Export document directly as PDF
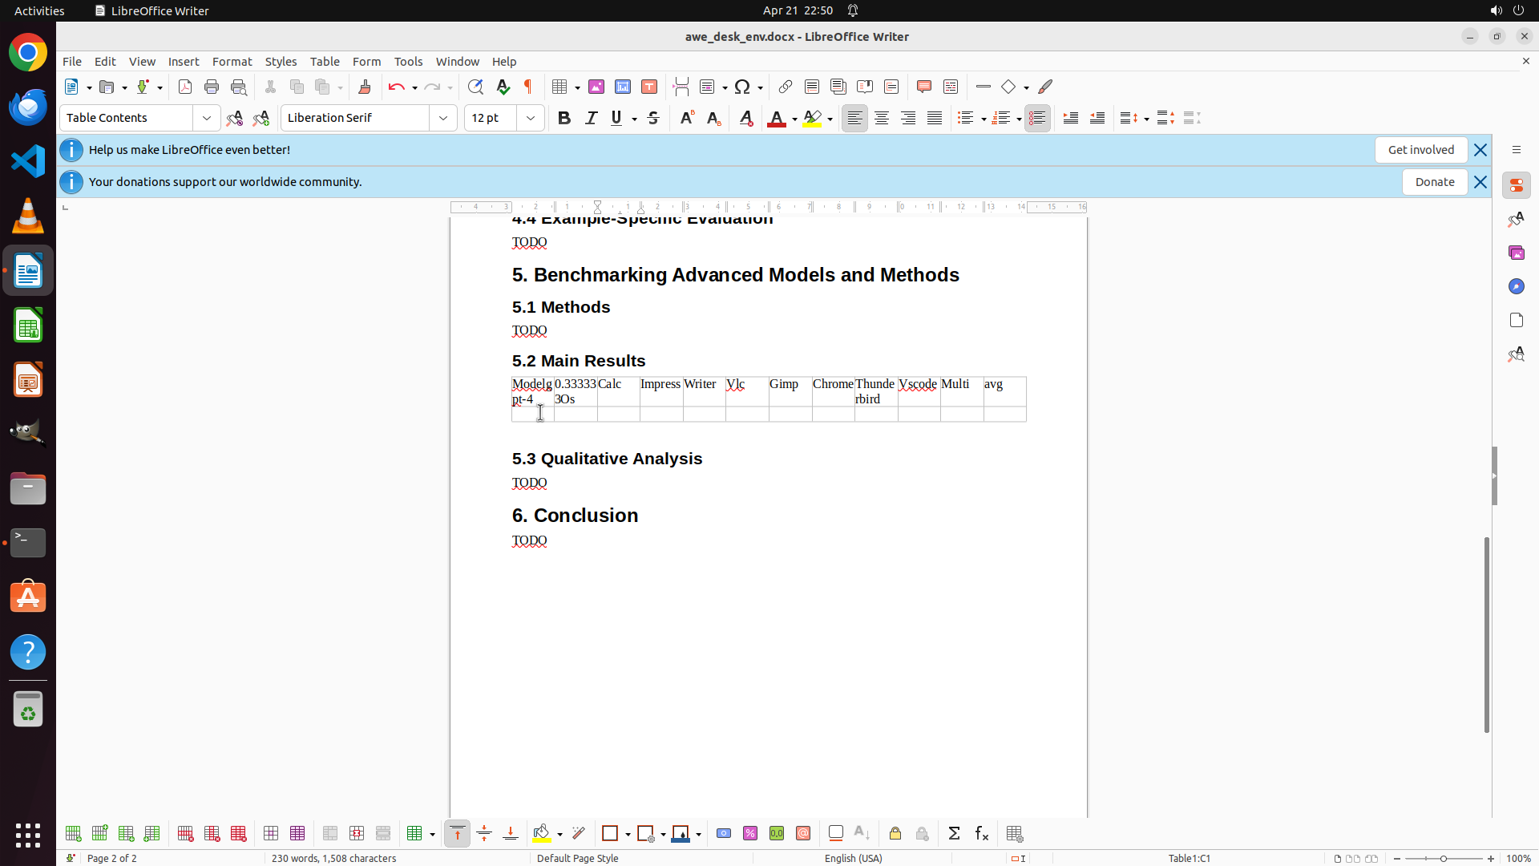Viewport: 1539px width, 866px height. pos(185,87)
